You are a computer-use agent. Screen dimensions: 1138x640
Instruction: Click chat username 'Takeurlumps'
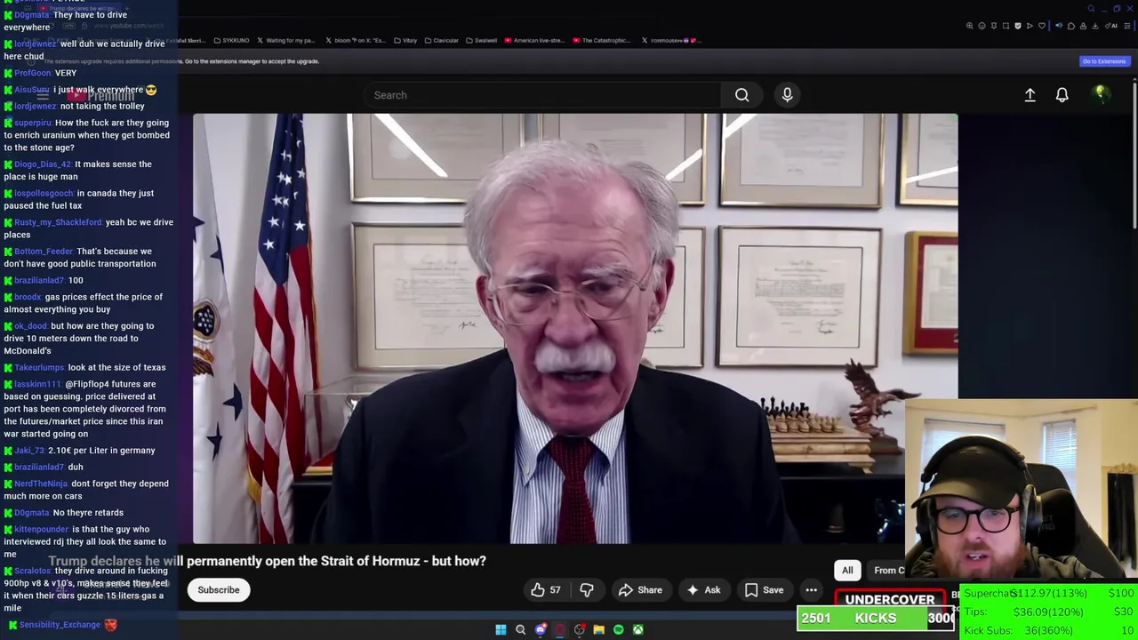(39, 368)
